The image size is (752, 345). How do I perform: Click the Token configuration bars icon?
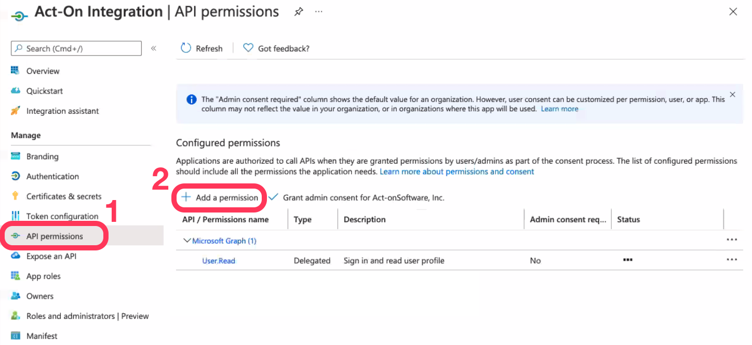click(x=16, y=216)
